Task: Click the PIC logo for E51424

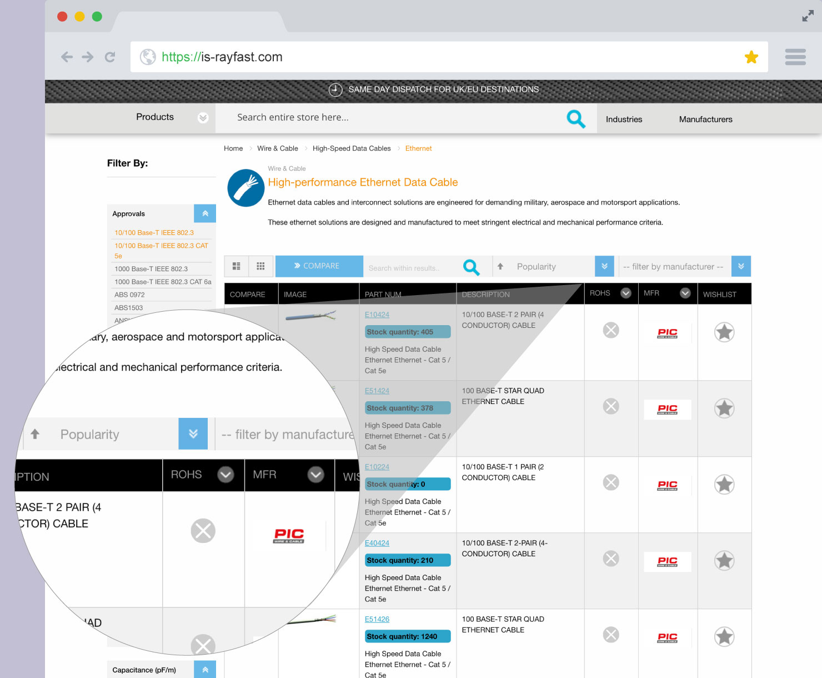Action: [668, 410]
